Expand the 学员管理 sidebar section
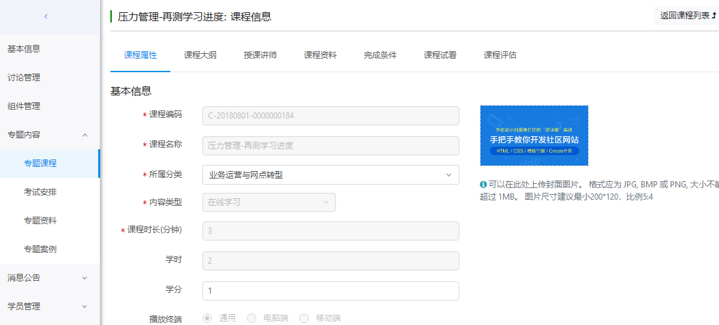The image size is (719, 325). coord(50,306)
